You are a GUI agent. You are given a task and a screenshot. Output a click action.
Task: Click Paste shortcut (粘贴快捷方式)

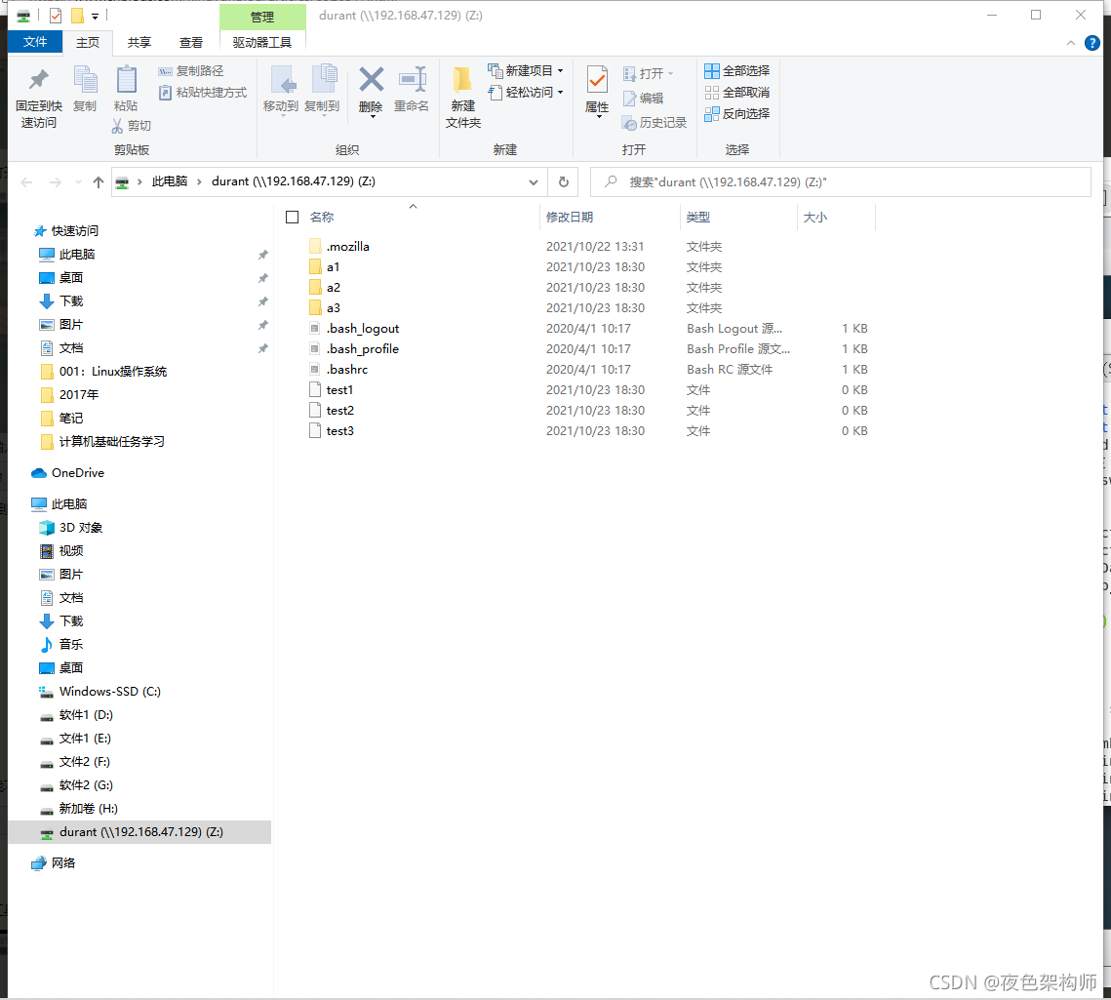pos(203,92)
